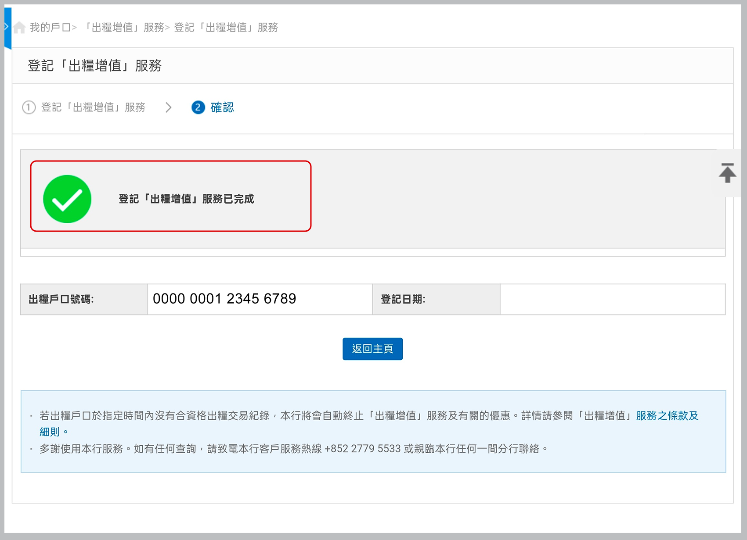Click the green success checkmark icon
This screenshot has width=747, height=540.
pos(67,199)
